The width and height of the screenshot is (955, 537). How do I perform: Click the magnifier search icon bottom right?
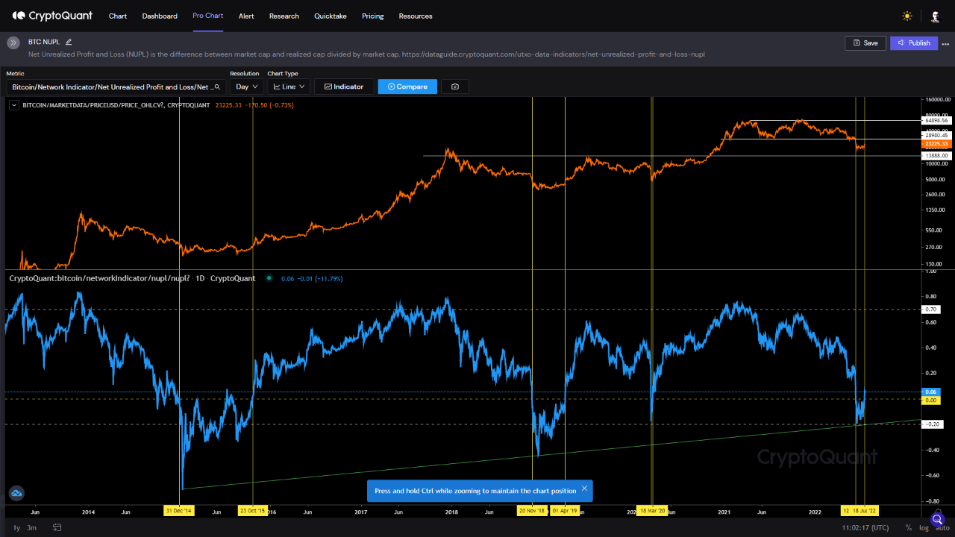[x=937, y=520]
